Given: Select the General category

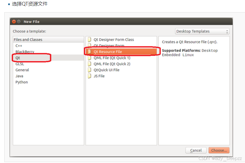Looking at the screenshot, I should point(48,70).
